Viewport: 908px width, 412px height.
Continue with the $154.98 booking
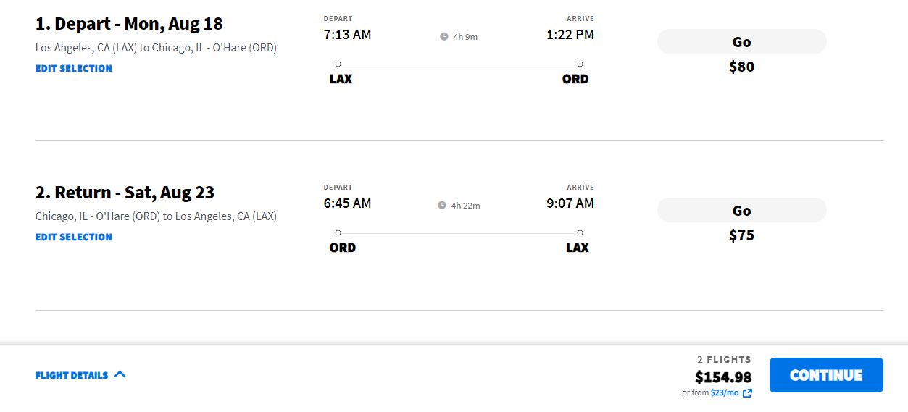(x=826, y=375)
